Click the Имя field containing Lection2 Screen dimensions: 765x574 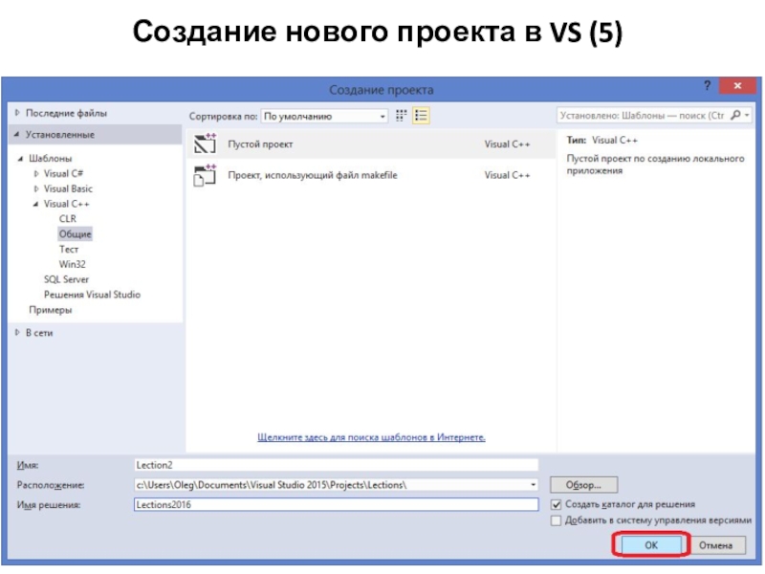337,465
